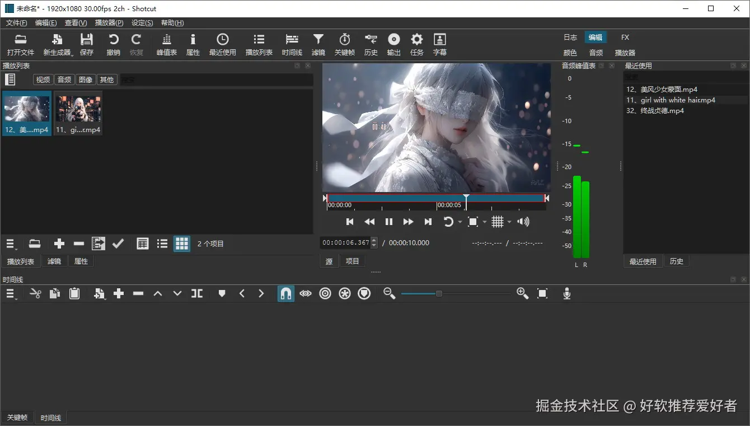The height and width of the screenshot is (426, 750).
Task: Click the microphone record audio icon
Action: [566, 293]
